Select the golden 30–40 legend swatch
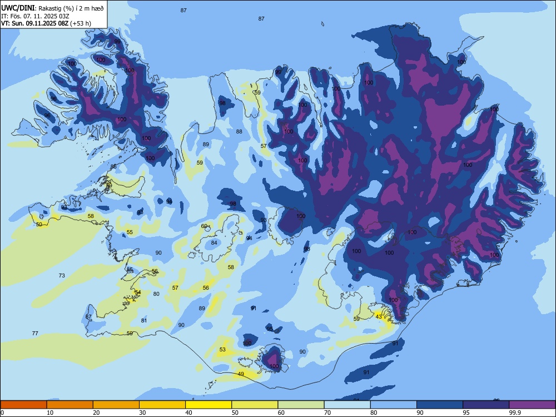The image size is (556, 417). pyautogui.click(x=162, y=405)
